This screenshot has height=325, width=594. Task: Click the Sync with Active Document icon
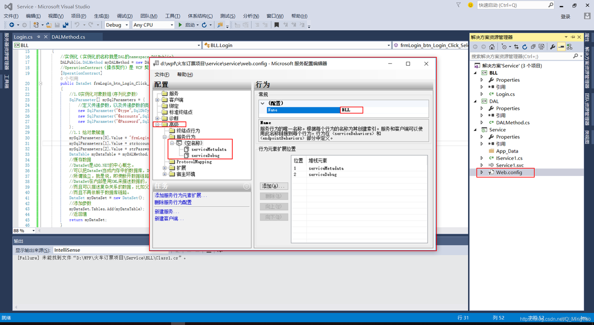pyautogui.click(x=516, y=47)
